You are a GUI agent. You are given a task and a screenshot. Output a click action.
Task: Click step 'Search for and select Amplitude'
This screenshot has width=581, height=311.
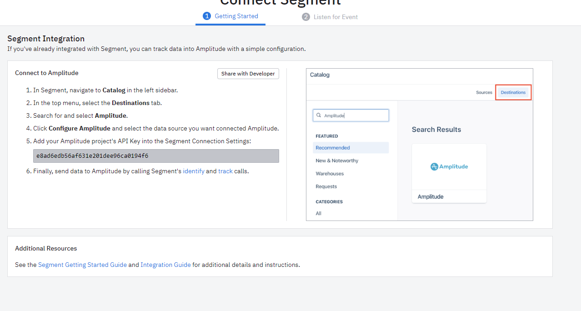(80, 115)
